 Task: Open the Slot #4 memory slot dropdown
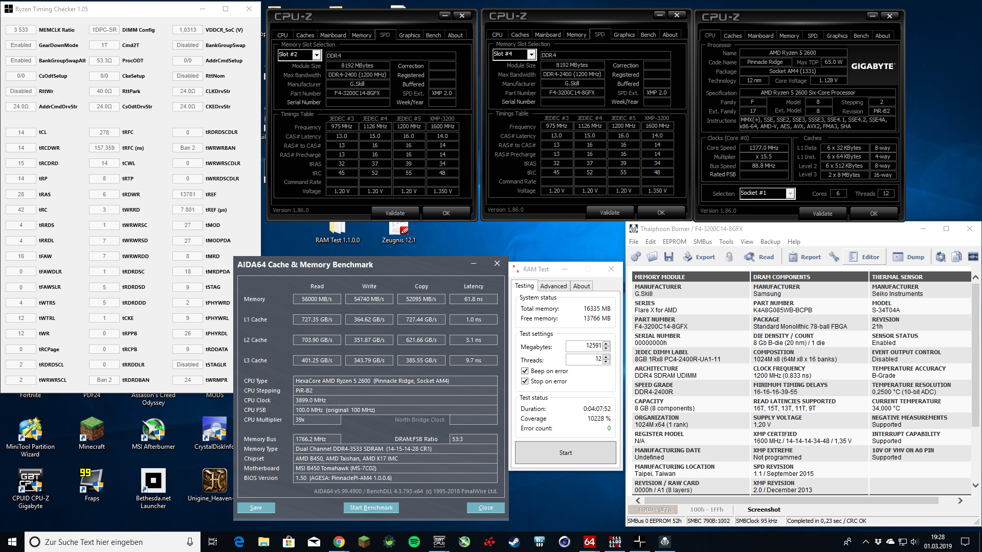point(531,54)
